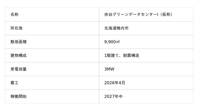This screenshot has height=111, width=203.
Task: Select the 北海道稚内市 location value
Action: (116, 28)
